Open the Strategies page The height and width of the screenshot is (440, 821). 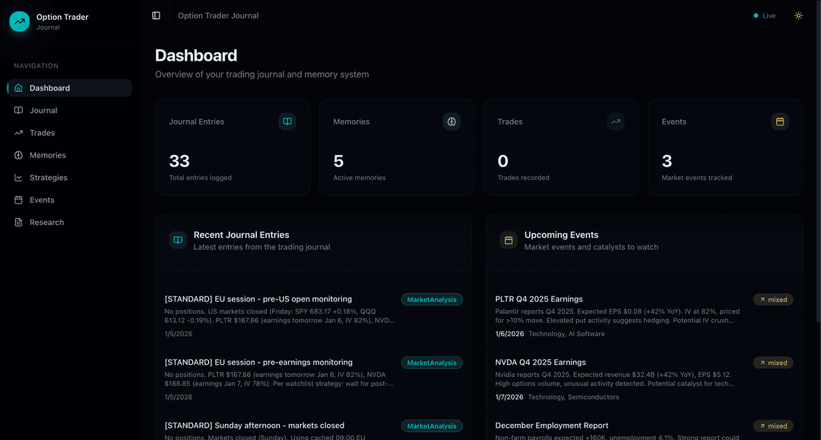pos(48,178)
